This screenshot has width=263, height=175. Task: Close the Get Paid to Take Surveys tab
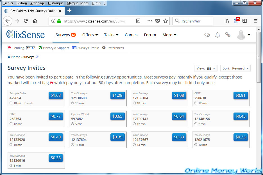coord(60,11)
